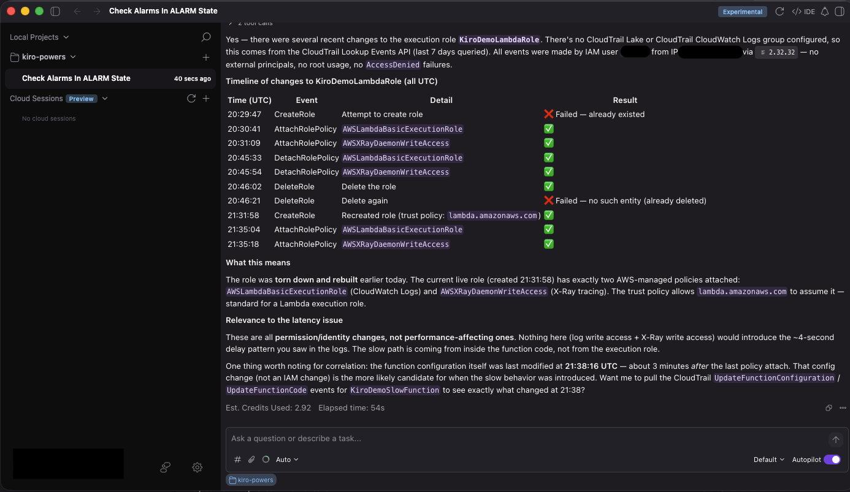Click the KiroDemoLambdaRole code label
This screenshot has height=492, width=850.
click(x=500, y=40)
